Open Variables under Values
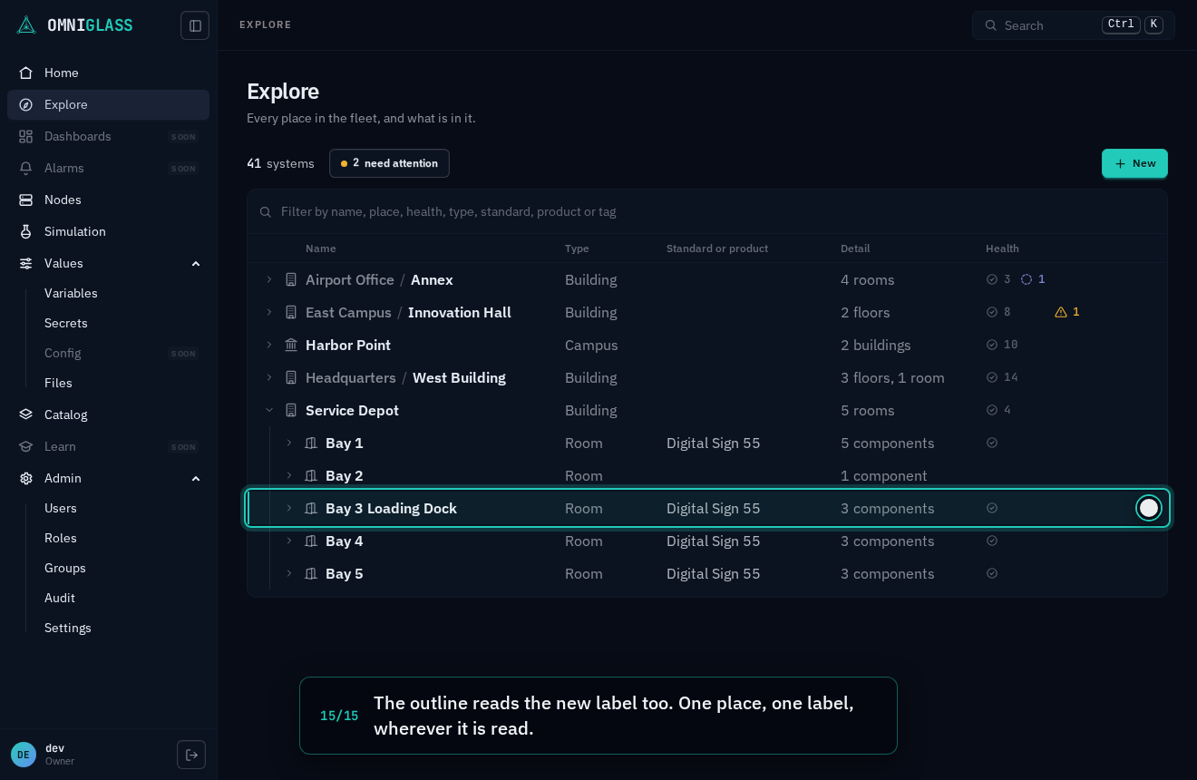 [122, 293]
